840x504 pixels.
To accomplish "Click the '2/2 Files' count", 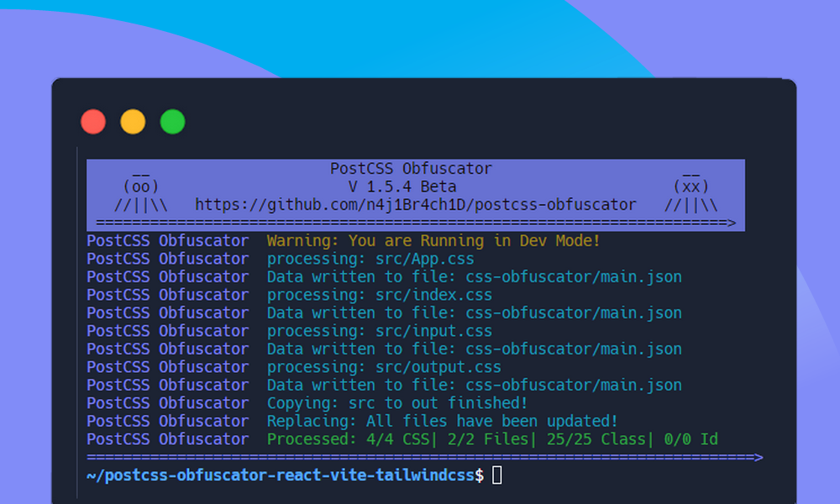I will pyautogui.click(x=487, y=439).
